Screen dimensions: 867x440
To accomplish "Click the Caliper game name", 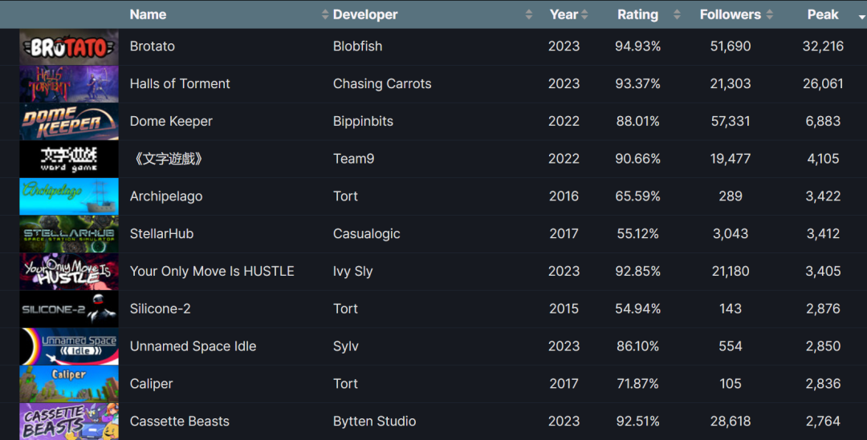I will coord(151,384).
